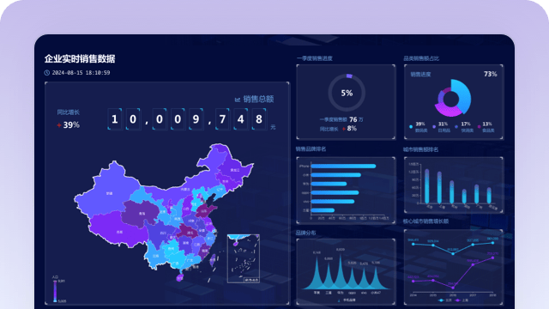Click the 76 万 quarterly sales value
The width and height of the screenshot is (549, 309).
(x=356, y=120)
